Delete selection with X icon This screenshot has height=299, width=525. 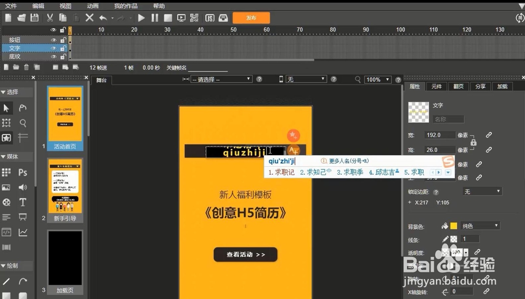point(89,18)
